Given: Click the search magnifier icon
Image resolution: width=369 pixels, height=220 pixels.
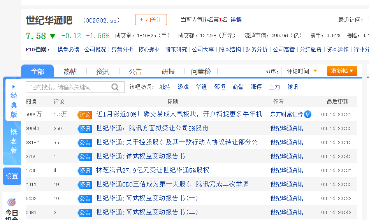Looking at the screenshot, I should point(115,87).
